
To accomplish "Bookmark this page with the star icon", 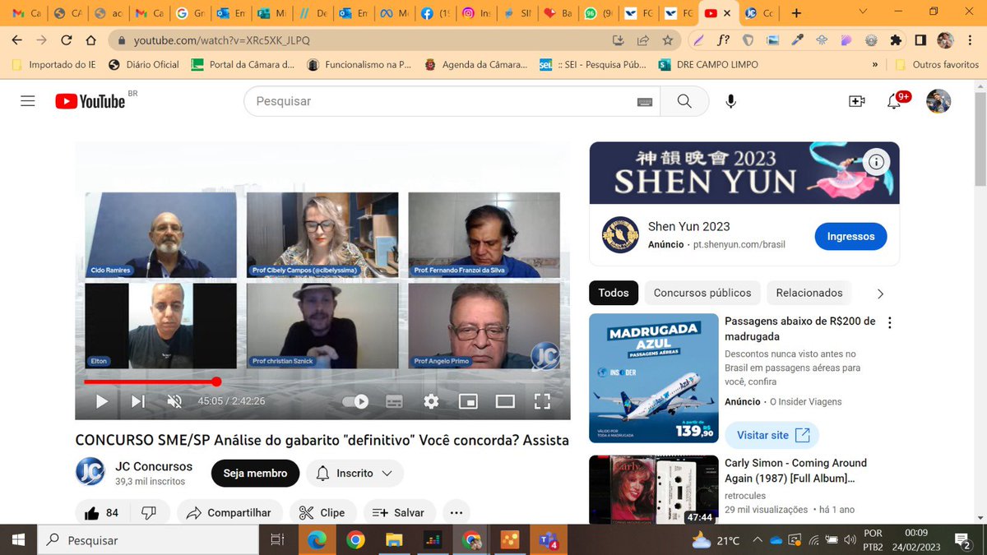I will (x=667, y=39).
